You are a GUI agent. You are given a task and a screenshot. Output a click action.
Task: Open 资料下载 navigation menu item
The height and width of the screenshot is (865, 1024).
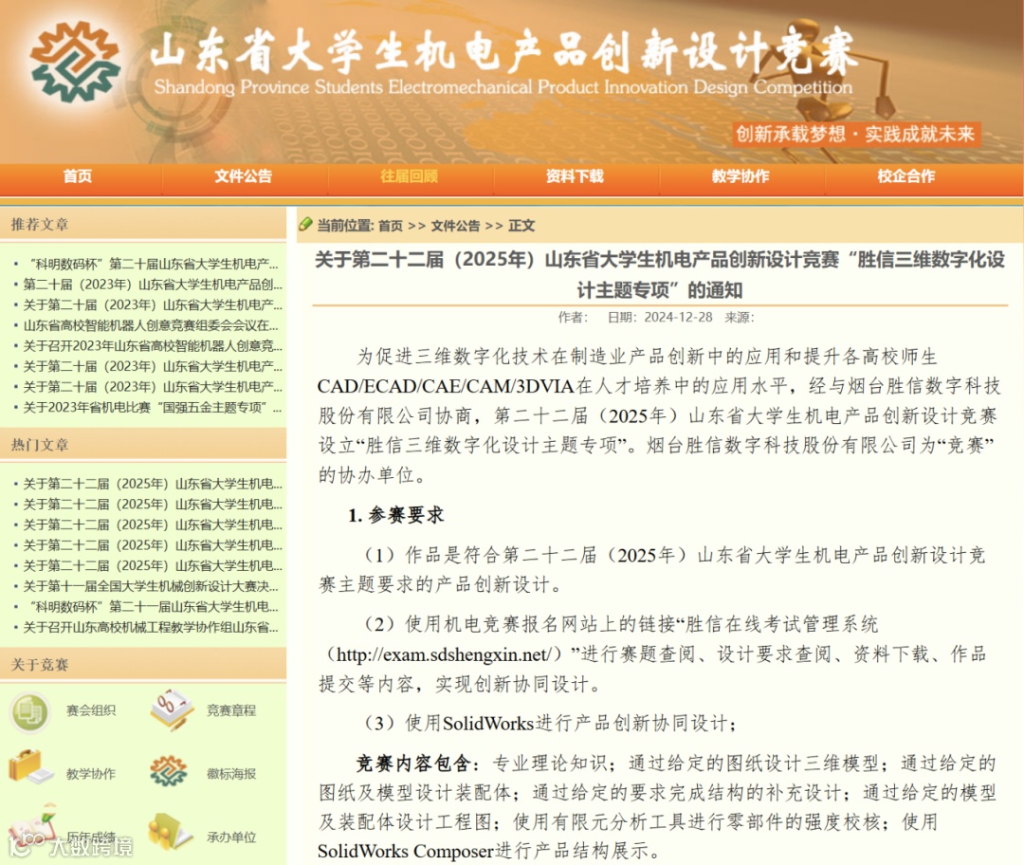[575, 176]
